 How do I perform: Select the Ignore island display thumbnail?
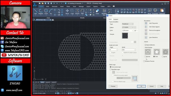(165, 52)
